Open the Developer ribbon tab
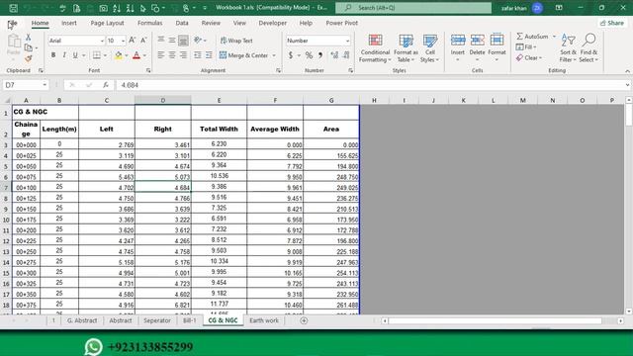Viewport: 633px width, 356px height. [273, 23]
